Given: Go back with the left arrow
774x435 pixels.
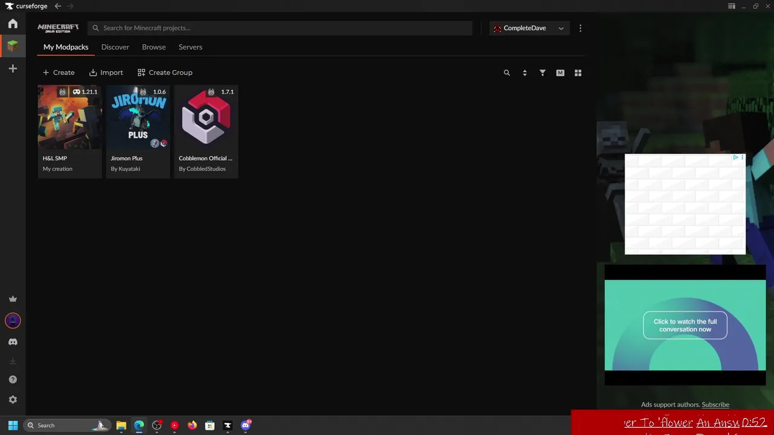Looking at the screenshot, I should coord(58,6).
